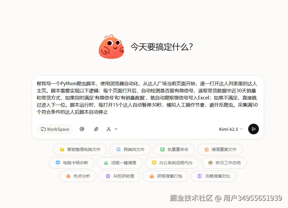The width and height of the screenshot is (288, 208).
Task: Choose the 研报搜集打包 chip
Action: [165, 176]
